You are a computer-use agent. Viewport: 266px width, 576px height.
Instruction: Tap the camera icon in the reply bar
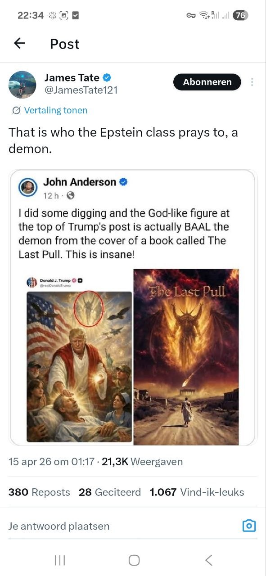[x=249, y=526]
